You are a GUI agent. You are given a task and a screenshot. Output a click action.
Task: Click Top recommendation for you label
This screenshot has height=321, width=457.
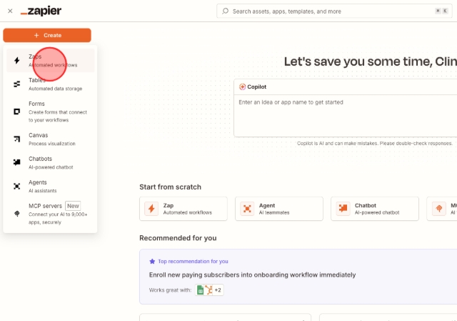pyautogui.click(x=193, y=261)
